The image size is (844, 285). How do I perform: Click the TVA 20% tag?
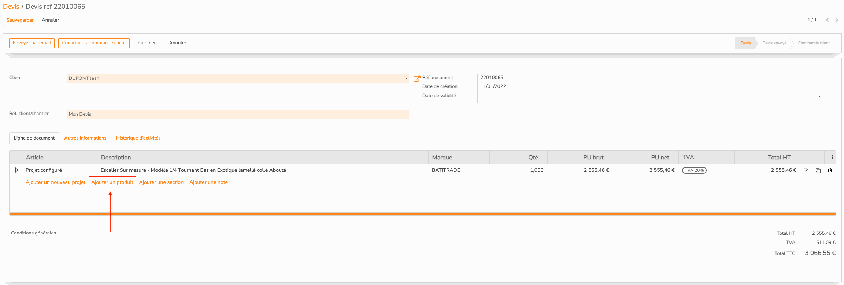tap(694, 170)
